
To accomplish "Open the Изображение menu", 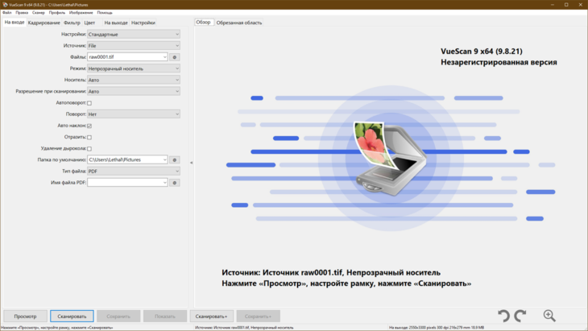I will tap(81, 12).
